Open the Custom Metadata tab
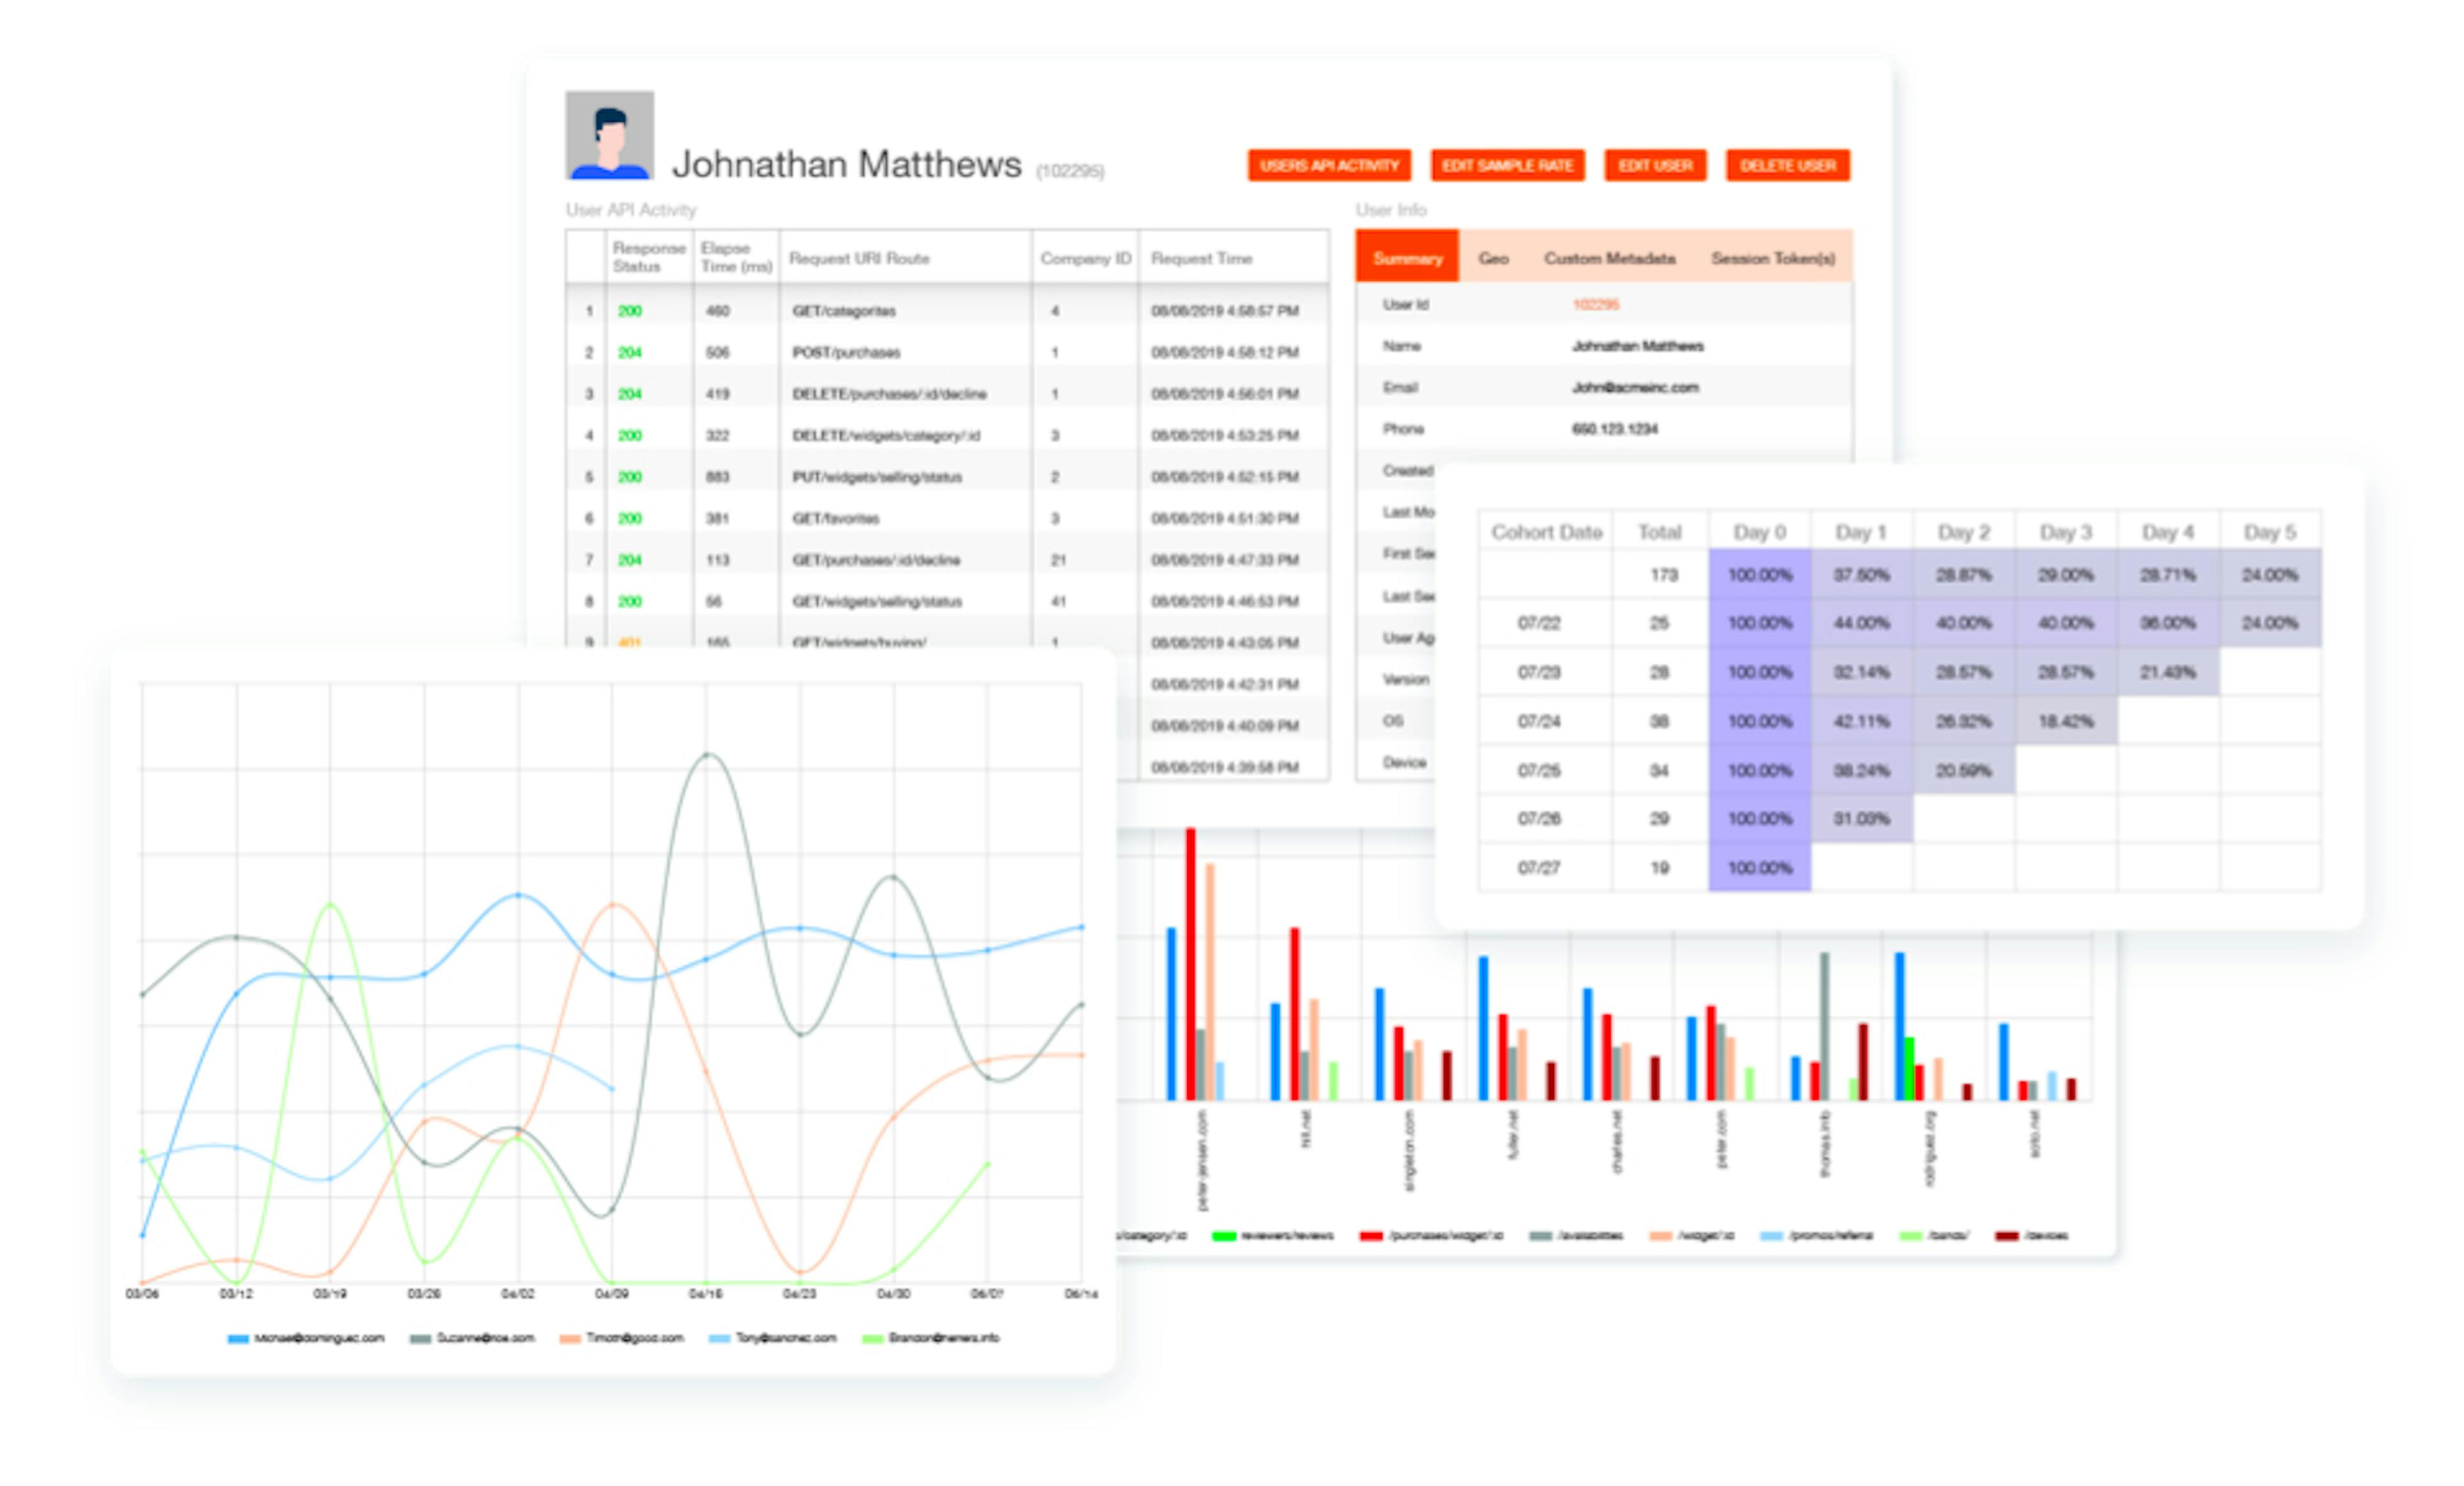2464x1486 pixels. click(1609, 258)
